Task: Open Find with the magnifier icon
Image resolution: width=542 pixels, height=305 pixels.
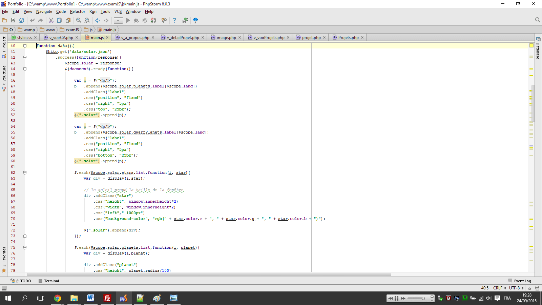Action: [x=79, y=20]
